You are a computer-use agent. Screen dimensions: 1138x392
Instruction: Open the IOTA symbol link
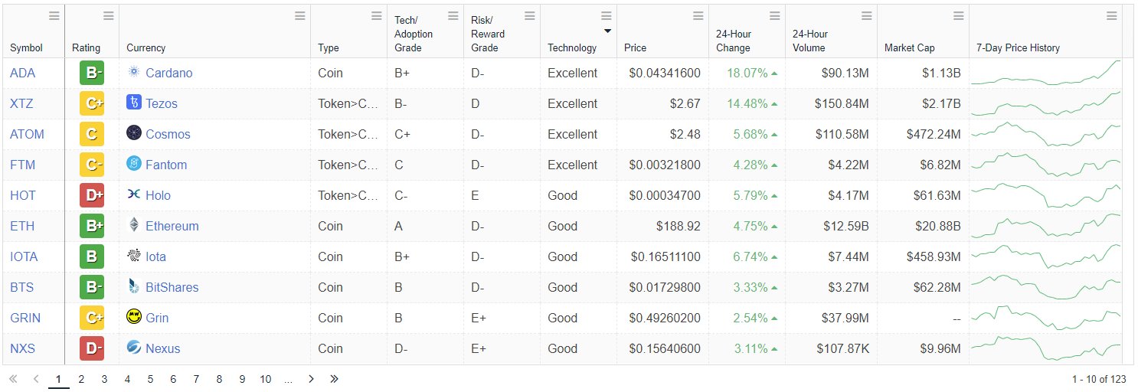pos(24,256)
